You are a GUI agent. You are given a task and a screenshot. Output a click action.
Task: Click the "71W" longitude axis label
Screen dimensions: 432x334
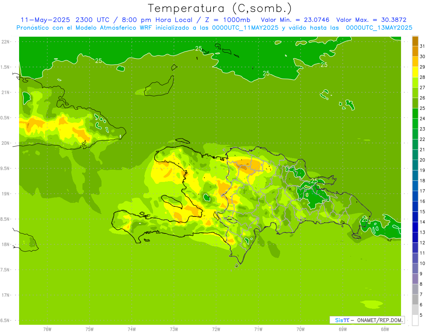click(x=258, y=329)
